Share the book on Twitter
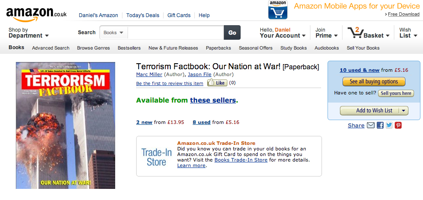Image resolution: width=423 pixels, height=200 pixels. point(389,125)
